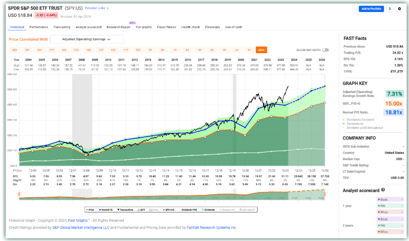Click the 1 year Miss scorecard row

point(391,212)
